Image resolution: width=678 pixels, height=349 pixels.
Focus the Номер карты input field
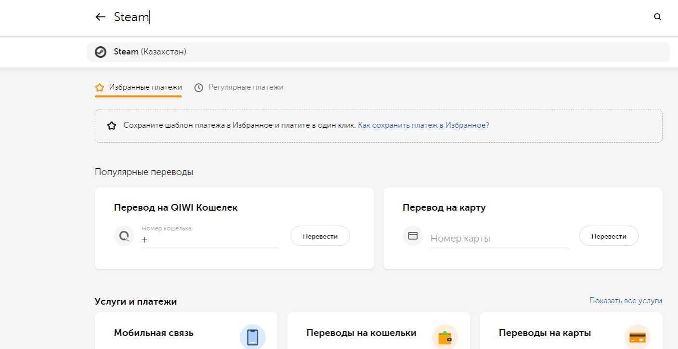point(498,238)
